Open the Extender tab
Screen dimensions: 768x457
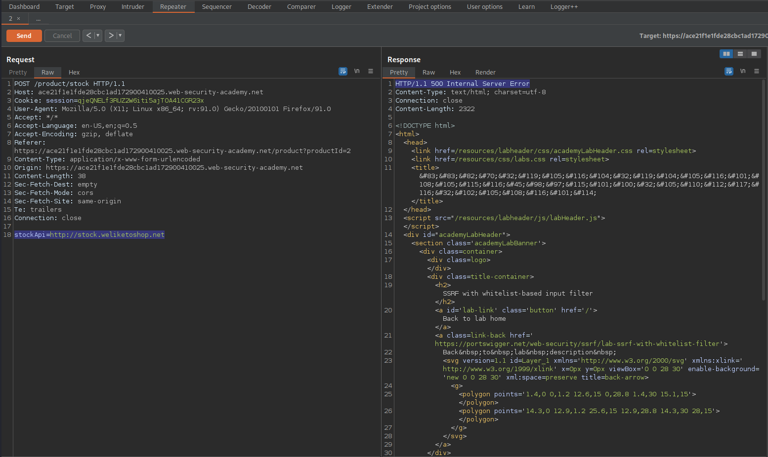click(380, 6)
